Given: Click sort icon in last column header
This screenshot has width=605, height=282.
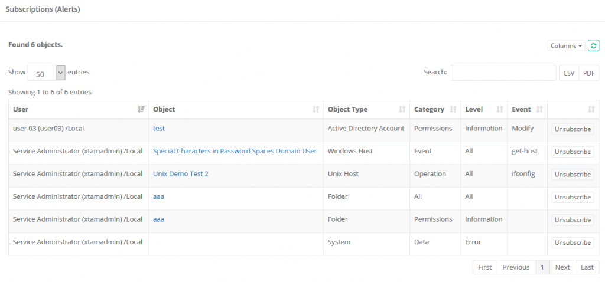Looking at the screenshot, I should tap(591, 109).
